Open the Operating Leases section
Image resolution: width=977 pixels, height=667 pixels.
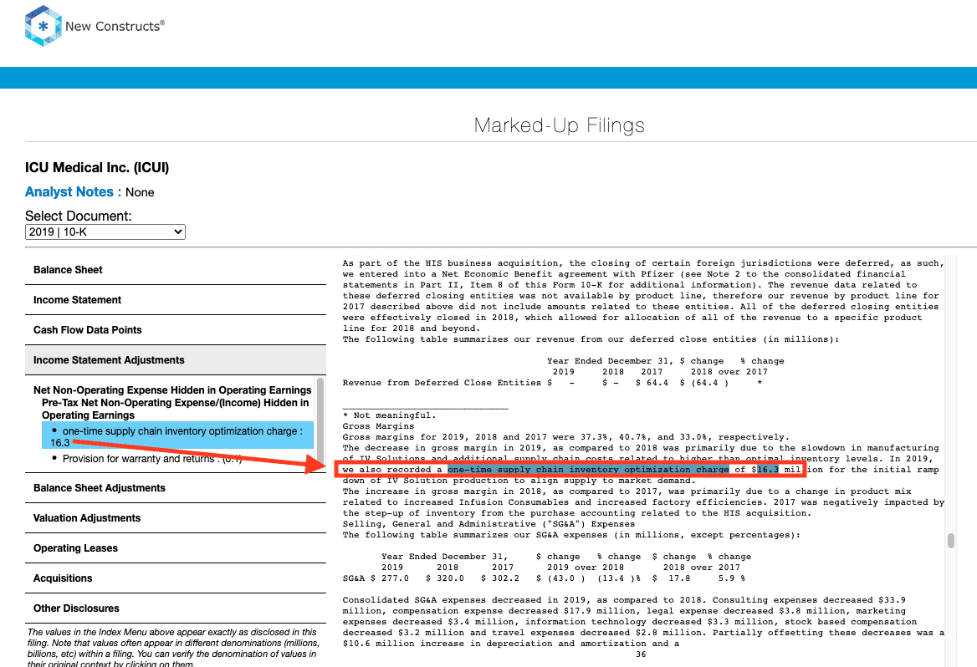coord(175,548)
